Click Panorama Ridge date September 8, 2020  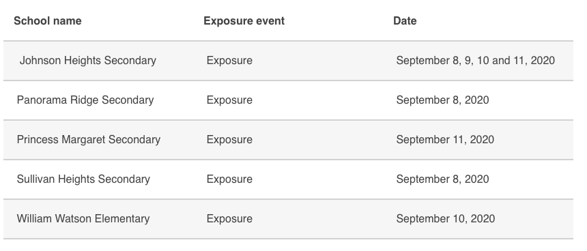pyautogui.click(x=442, y=100)
